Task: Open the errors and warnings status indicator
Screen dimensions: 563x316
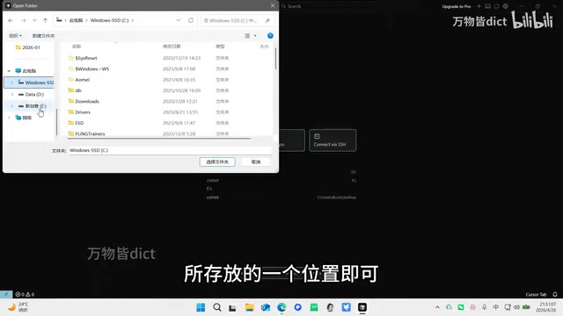Action: [25, 294]
